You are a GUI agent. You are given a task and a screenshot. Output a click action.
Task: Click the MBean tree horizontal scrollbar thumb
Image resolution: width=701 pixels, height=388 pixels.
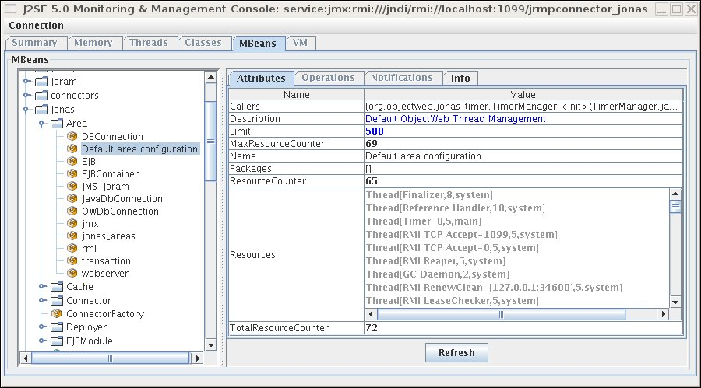[x=111, y=358]
